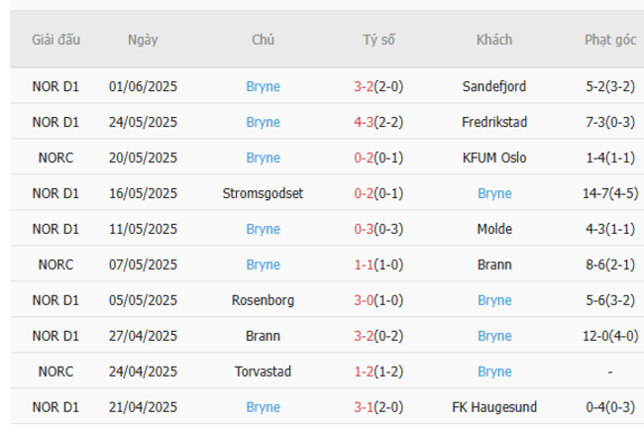Click the 'Phạt góc' column header

[x=609, y=41]
